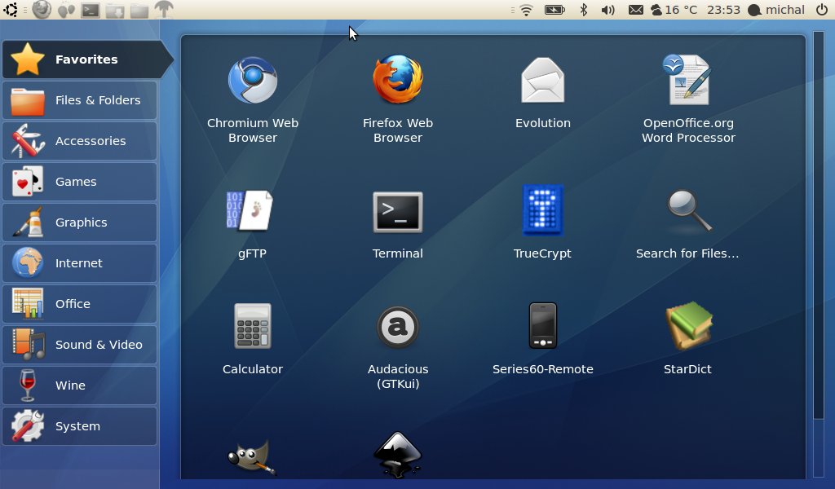
Task: Click the grey Firefox icon in top panel
Action: (x=42, y=10)
